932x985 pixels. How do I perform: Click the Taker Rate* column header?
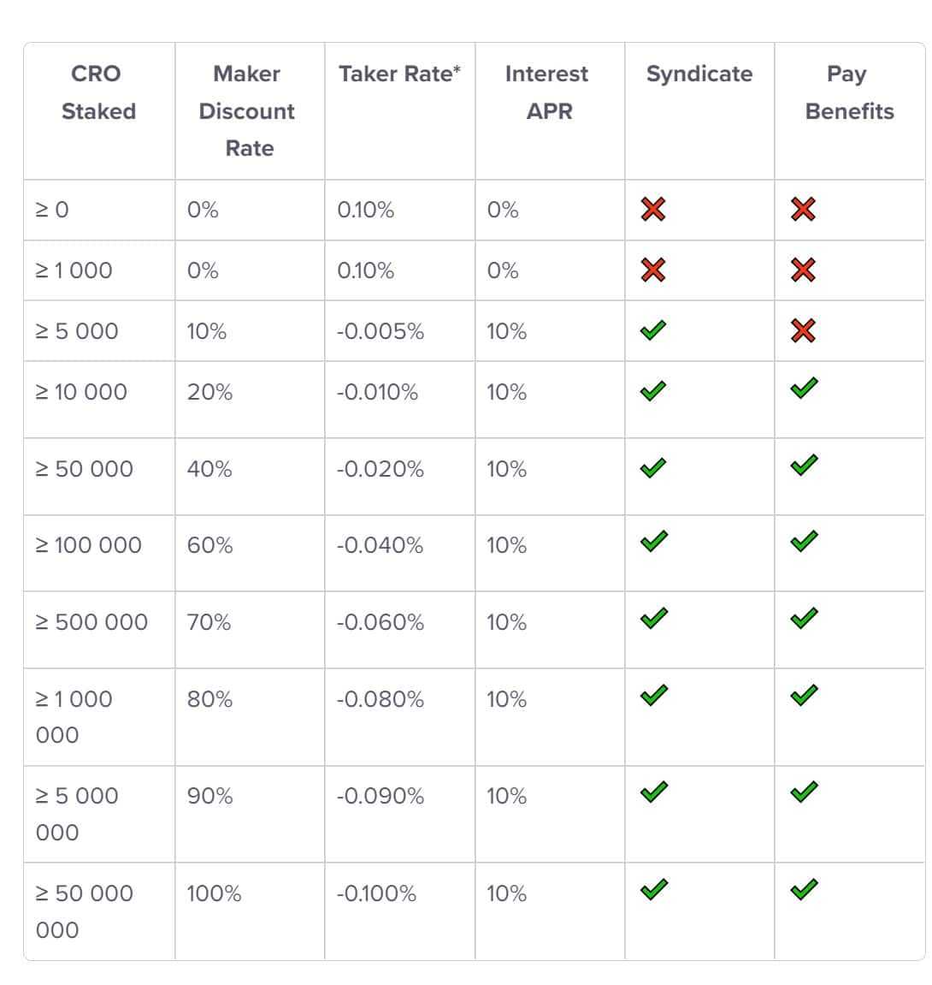click(x=399, y=74)
